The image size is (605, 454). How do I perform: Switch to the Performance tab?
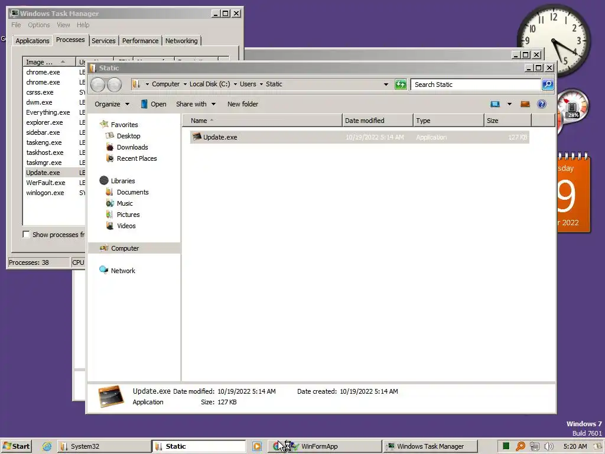point(141,41)
